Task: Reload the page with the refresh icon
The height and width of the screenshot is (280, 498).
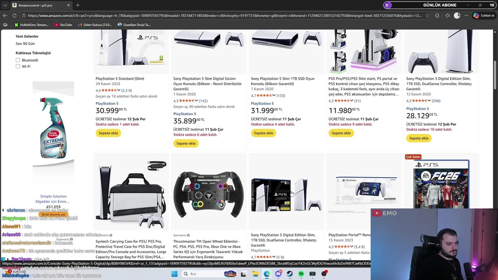Action: [x=14, y=16]
